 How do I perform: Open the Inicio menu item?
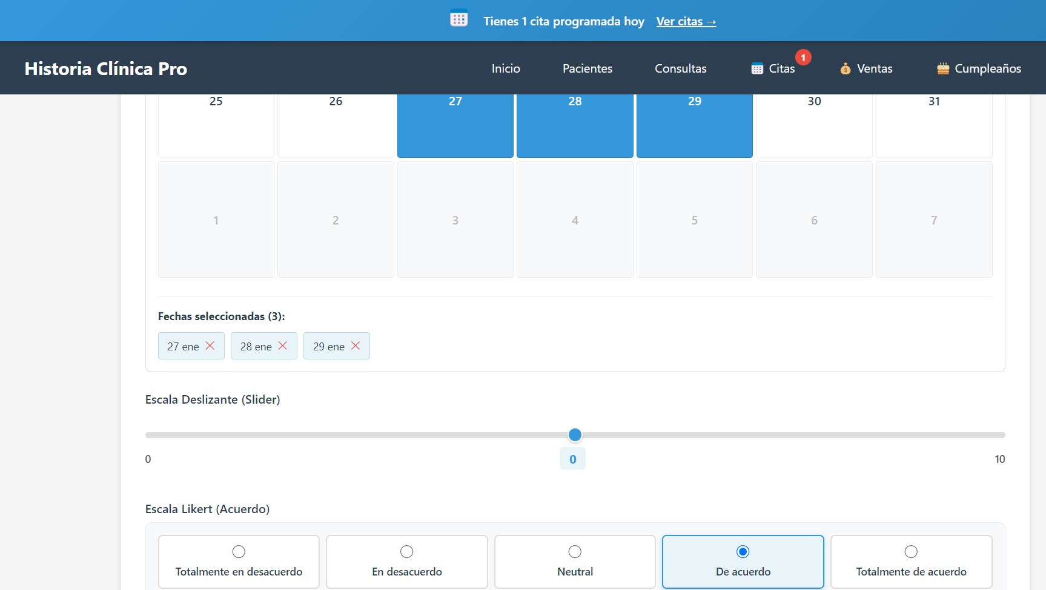[506, 68]
